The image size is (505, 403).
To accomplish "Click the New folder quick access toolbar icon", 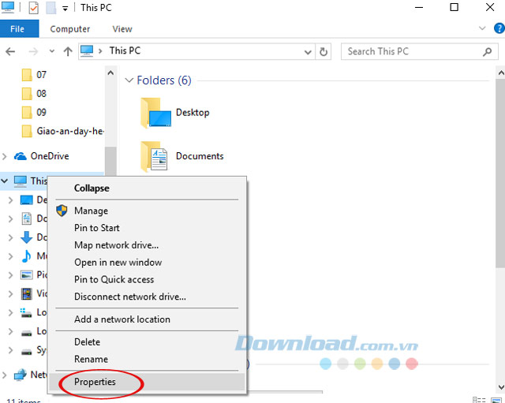I will point(50,8).
